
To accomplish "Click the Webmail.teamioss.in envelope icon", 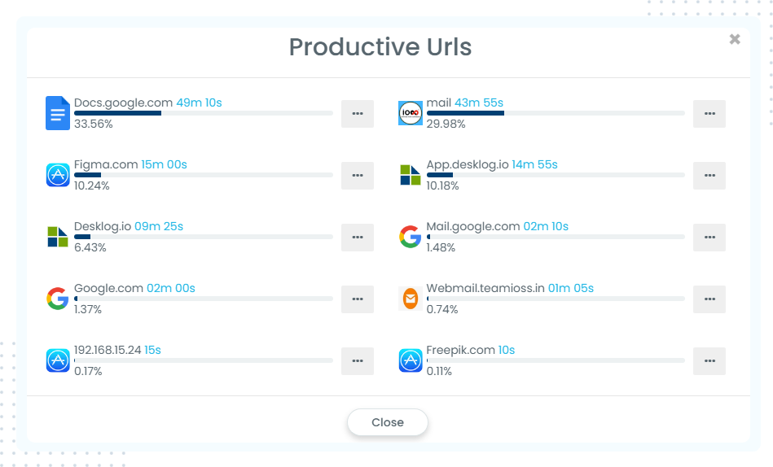I will click(411, 299).
